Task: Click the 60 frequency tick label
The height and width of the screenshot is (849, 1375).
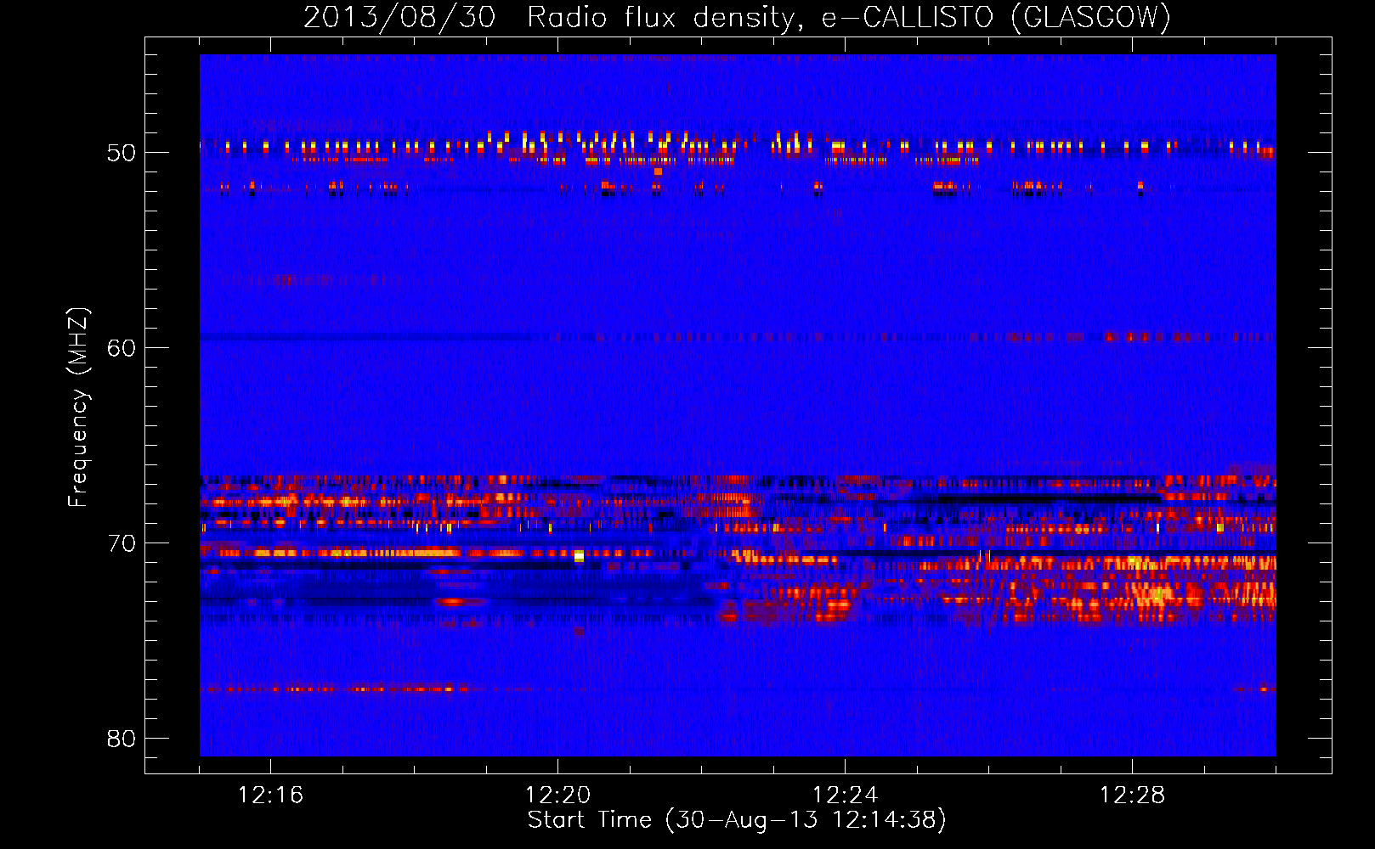Action: [122, 348]
